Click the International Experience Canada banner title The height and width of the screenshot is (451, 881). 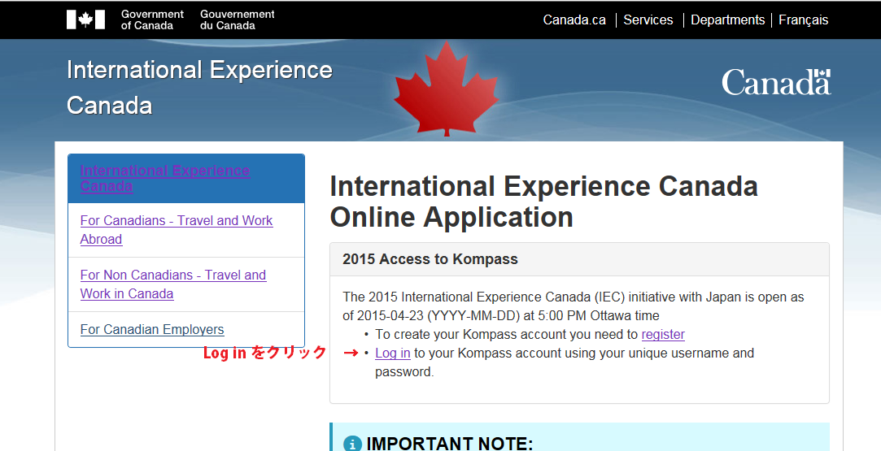199,88
